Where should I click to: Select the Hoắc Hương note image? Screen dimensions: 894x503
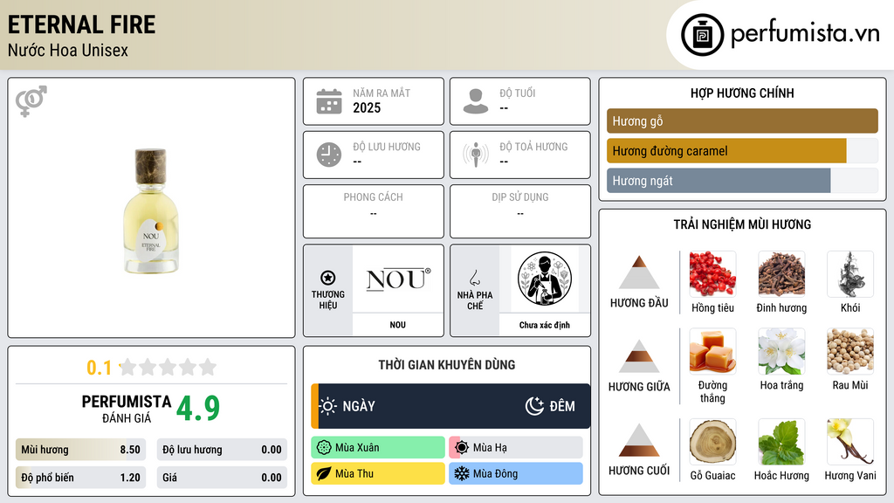click(x=781, y=442)
